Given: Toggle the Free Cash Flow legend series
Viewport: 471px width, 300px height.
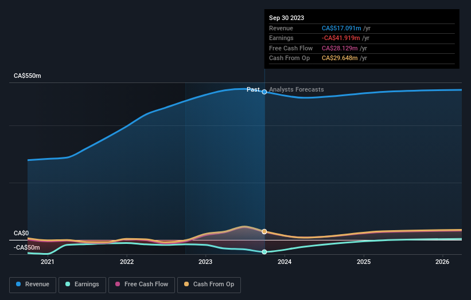Looking at the screenshot, I should [x=142, y=285].
